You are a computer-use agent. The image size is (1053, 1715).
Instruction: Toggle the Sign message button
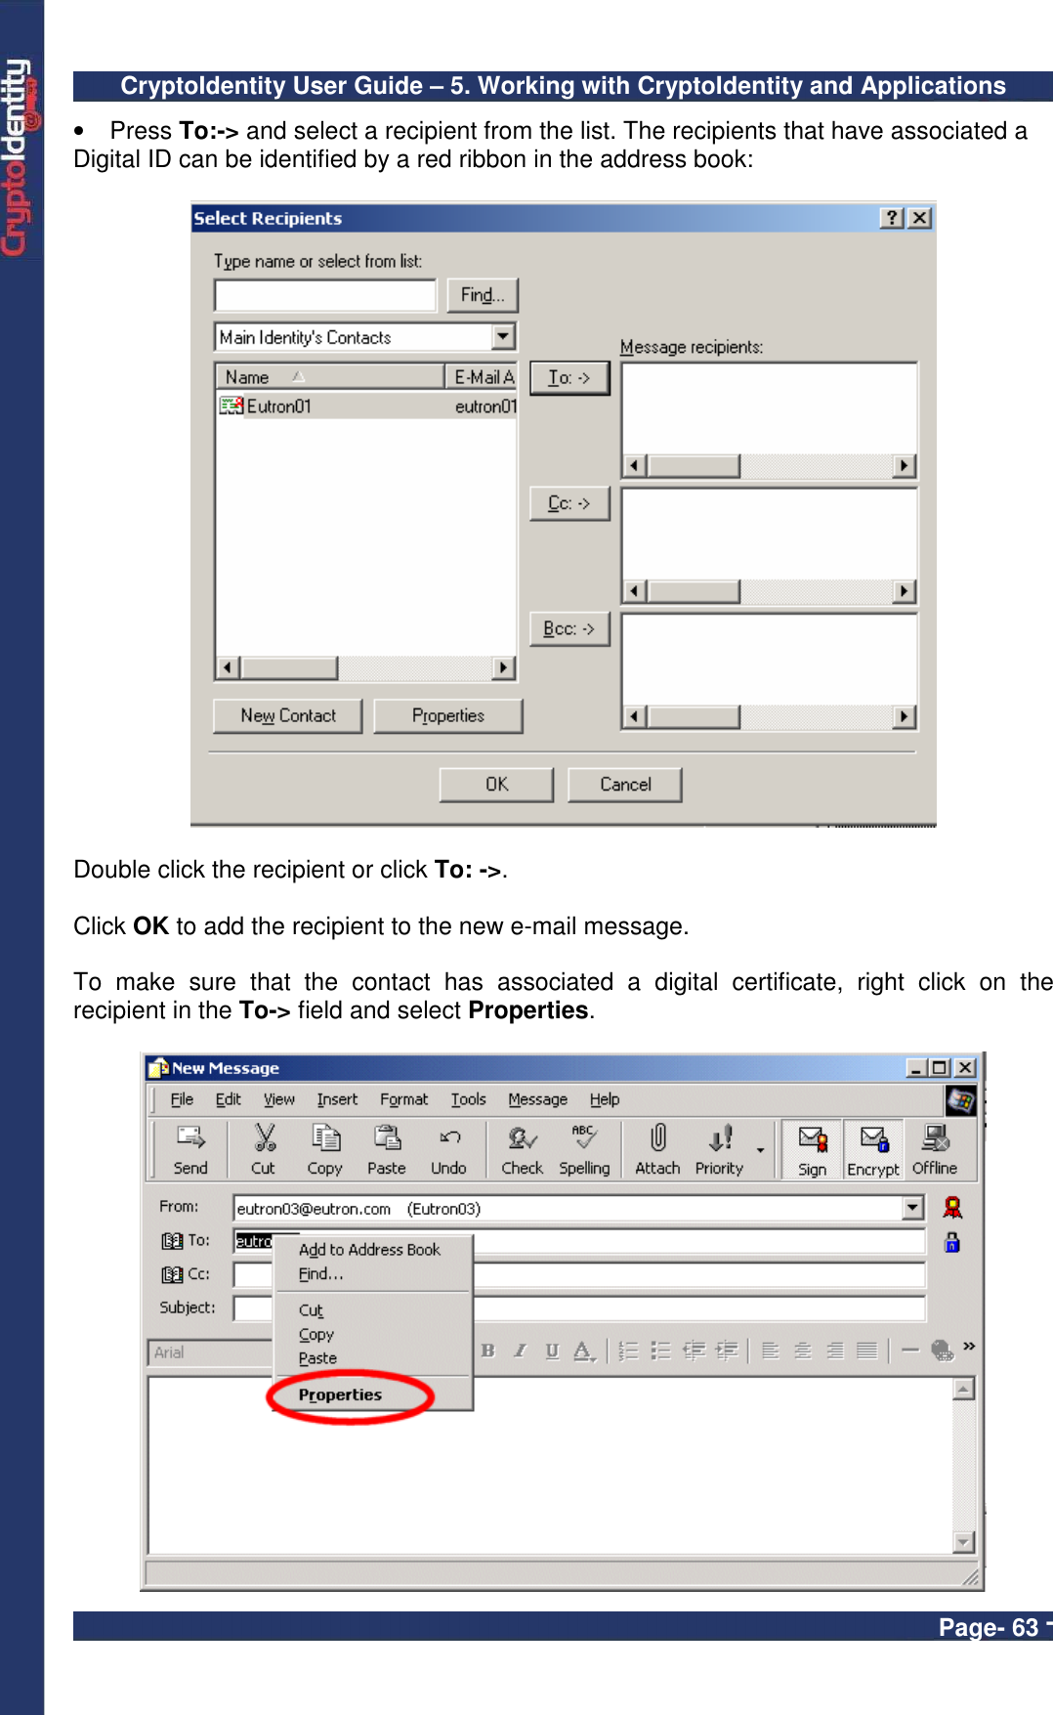pos(813,1149)
